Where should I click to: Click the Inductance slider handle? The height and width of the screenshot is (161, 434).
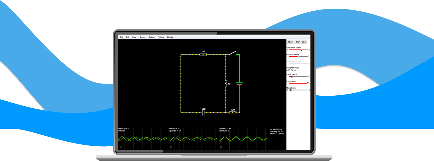307,83
